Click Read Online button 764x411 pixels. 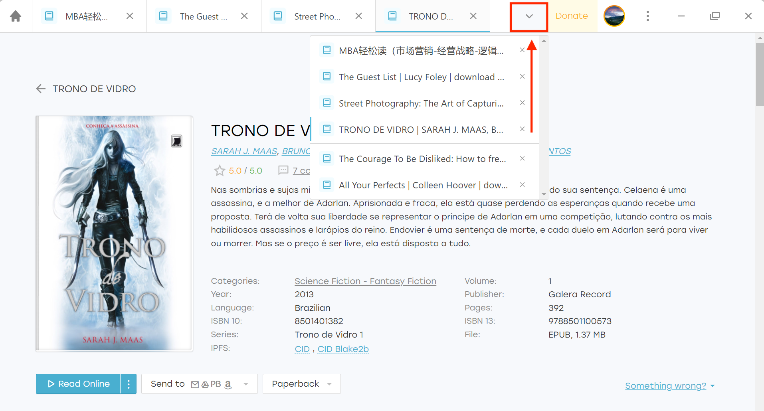pyautogui.click(x=78, y=384)
